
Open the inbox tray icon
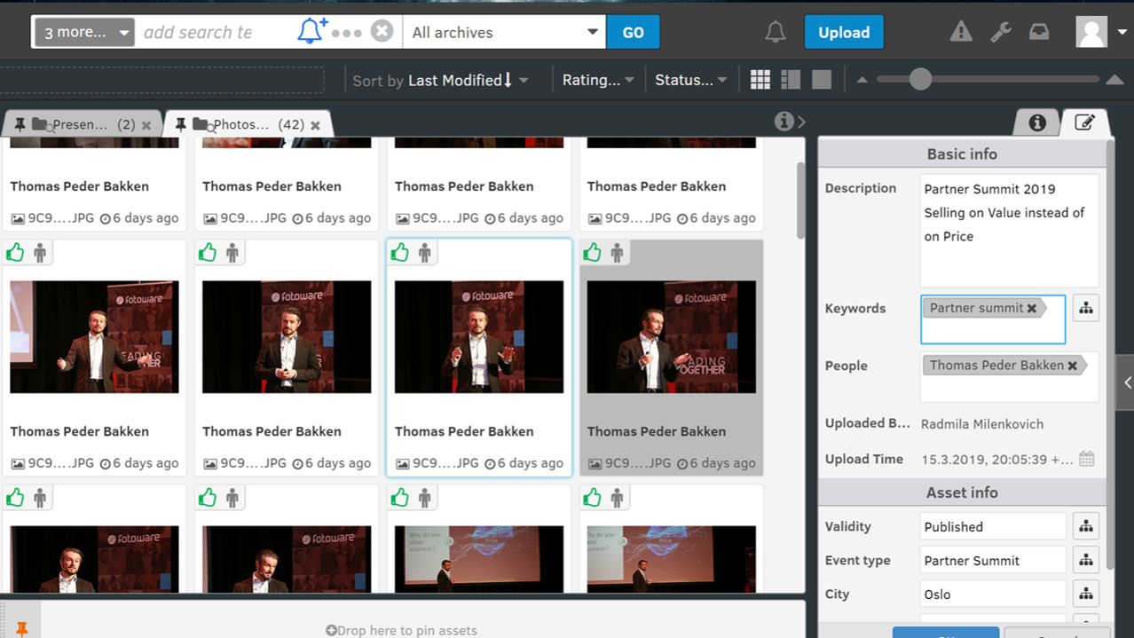[1039, 32]
